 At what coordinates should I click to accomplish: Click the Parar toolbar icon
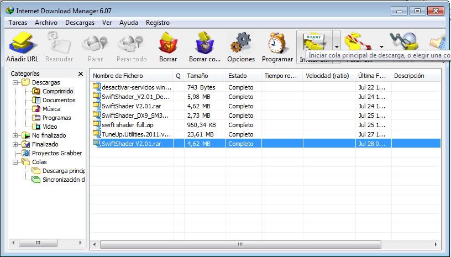click(95, 44)
